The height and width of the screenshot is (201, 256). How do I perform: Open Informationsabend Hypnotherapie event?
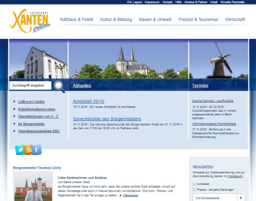click(214, 124)
